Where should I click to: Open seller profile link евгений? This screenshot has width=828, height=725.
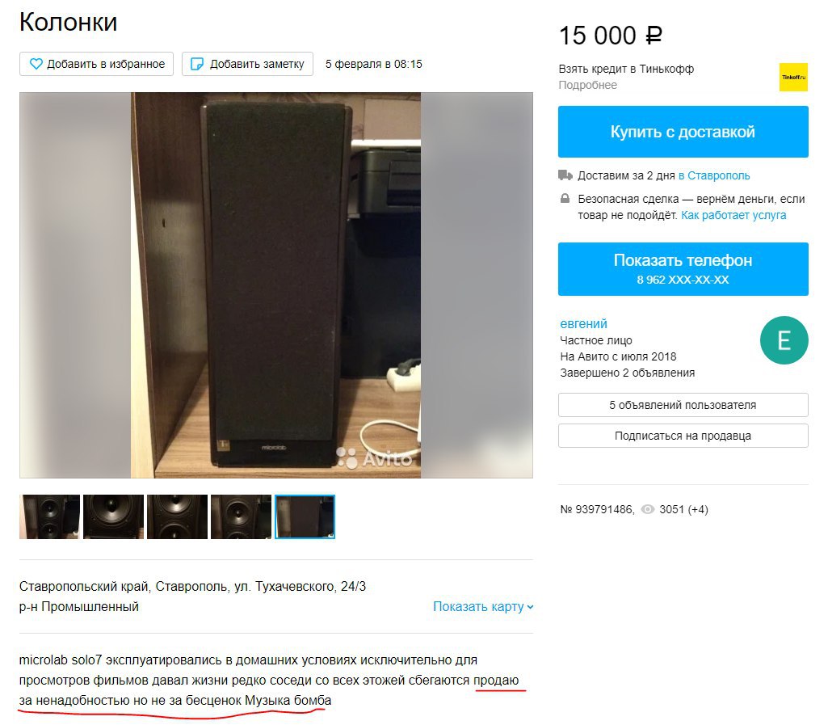[583, 323]
